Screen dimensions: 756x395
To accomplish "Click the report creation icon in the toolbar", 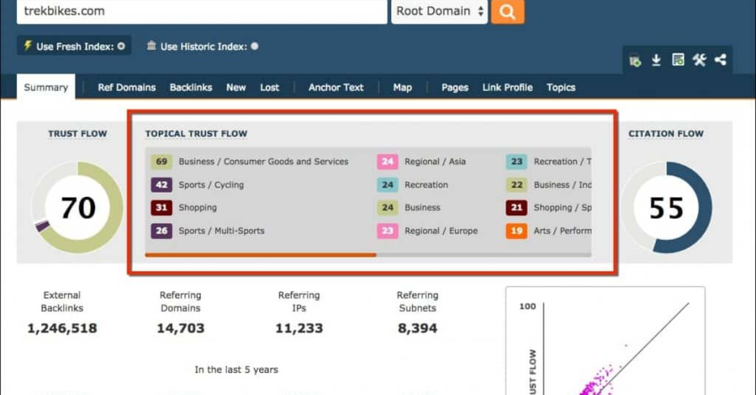I will pos(678,60).
